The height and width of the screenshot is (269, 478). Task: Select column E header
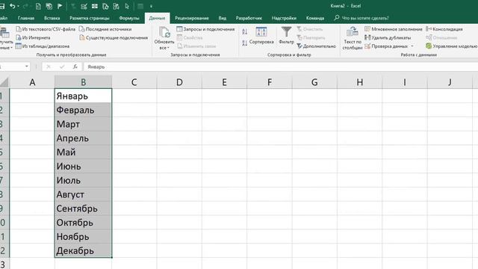click(x=224, y=82)
